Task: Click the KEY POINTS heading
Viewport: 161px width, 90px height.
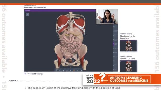Action: point(13,81)
